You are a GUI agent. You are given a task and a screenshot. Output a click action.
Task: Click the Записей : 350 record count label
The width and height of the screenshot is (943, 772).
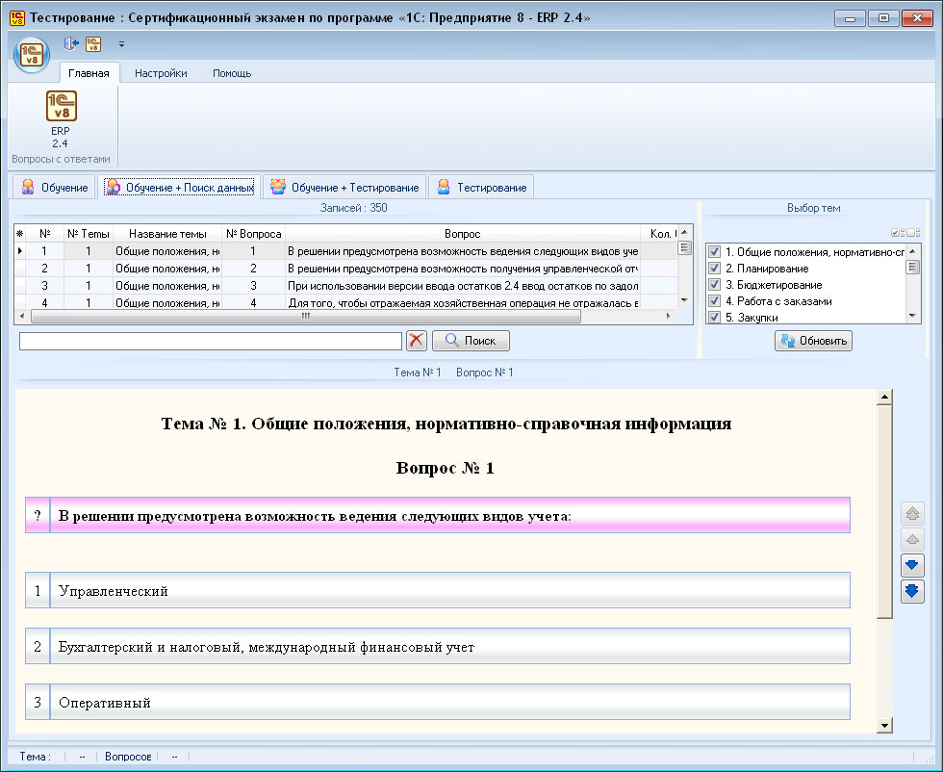354,208
